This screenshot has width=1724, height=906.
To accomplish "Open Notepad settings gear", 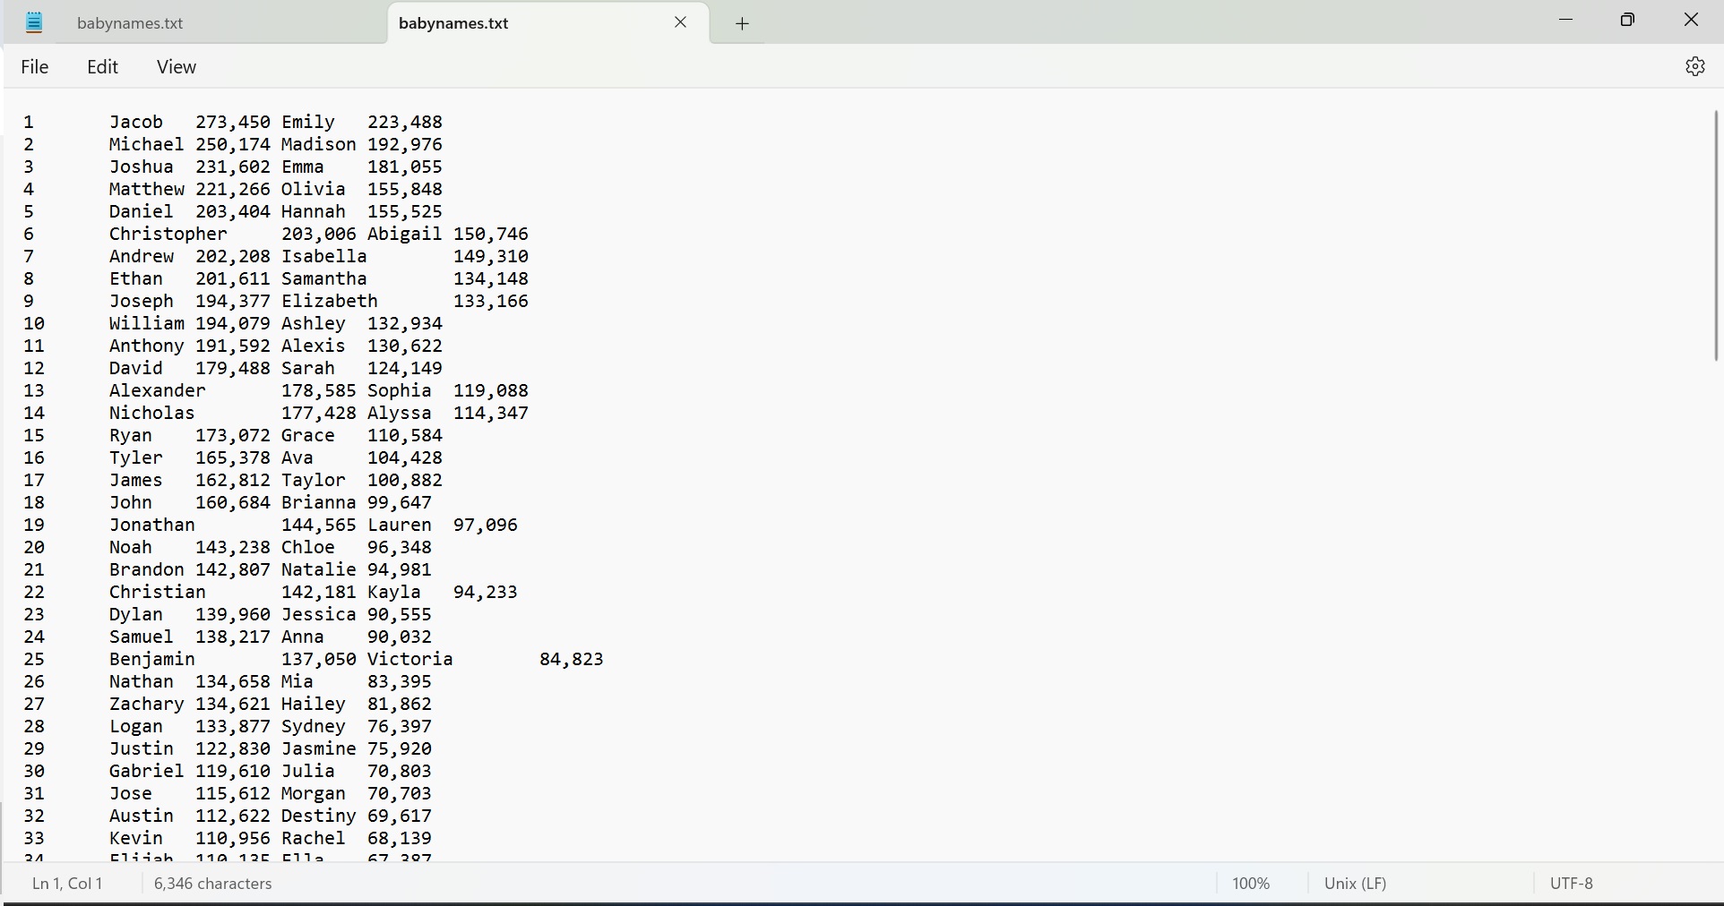I will click(1694, 66).
